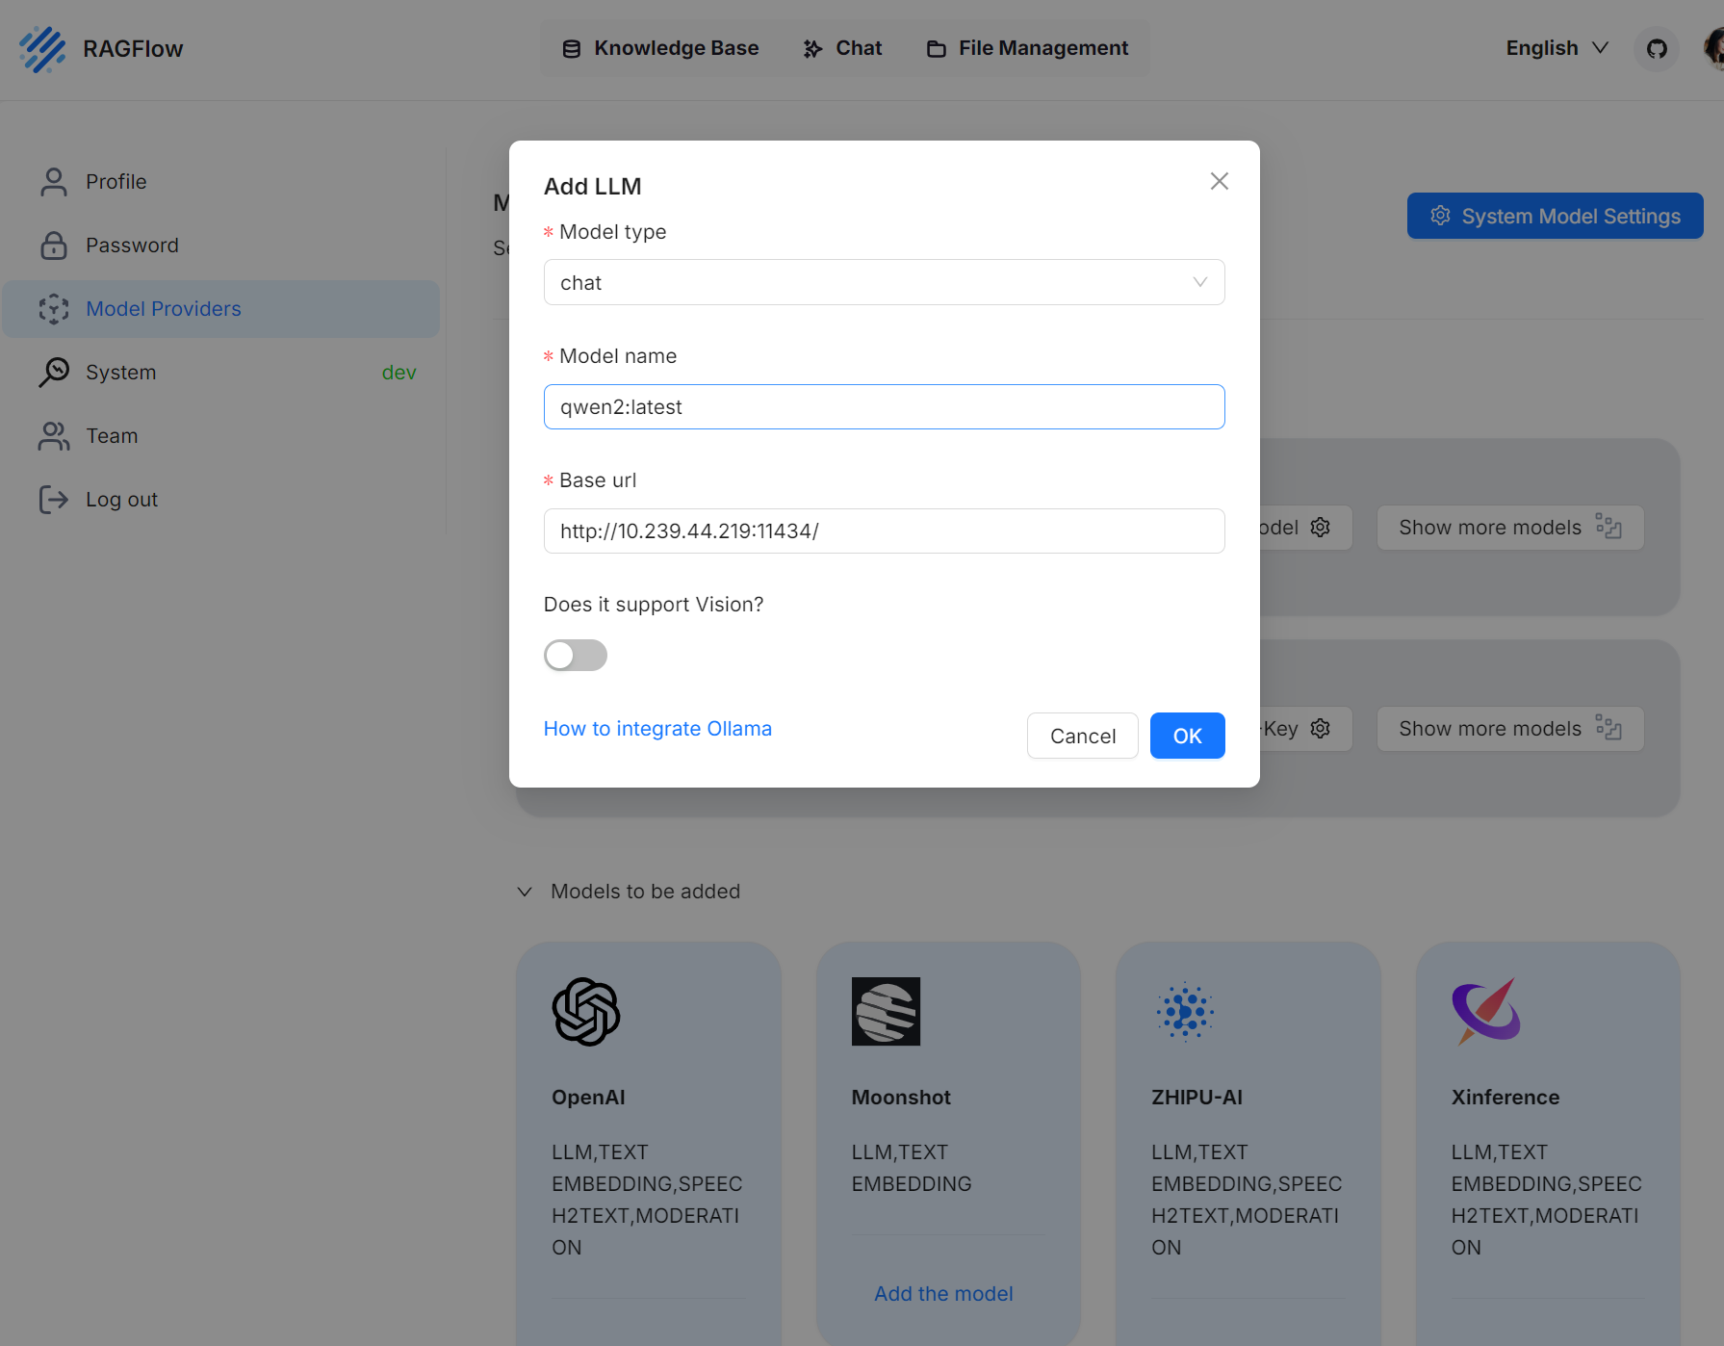Click the Knowledge Base database icon
The width and height of the screenshot is (1724, 1346).
(571, 49)
